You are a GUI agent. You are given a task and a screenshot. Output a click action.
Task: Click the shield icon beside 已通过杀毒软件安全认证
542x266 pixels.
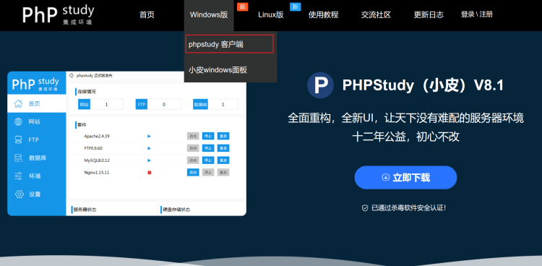pyautogui.click(x=365, y=208)
